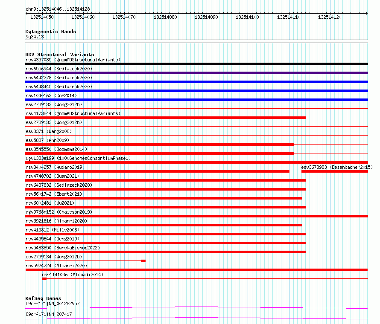This screenshot has width=380, height=324.
Task: Click the red bar under nsv4748702
Action: [166, 180]
